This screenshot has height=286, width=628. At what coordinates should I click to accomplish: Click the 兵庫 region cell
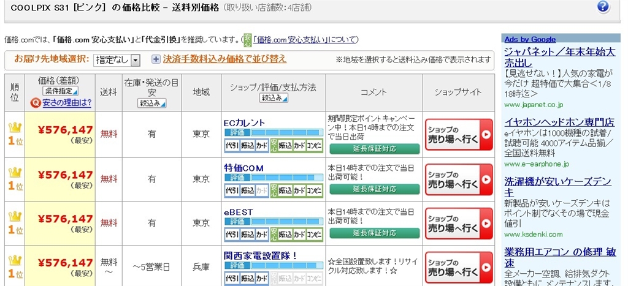coord(201,267)
